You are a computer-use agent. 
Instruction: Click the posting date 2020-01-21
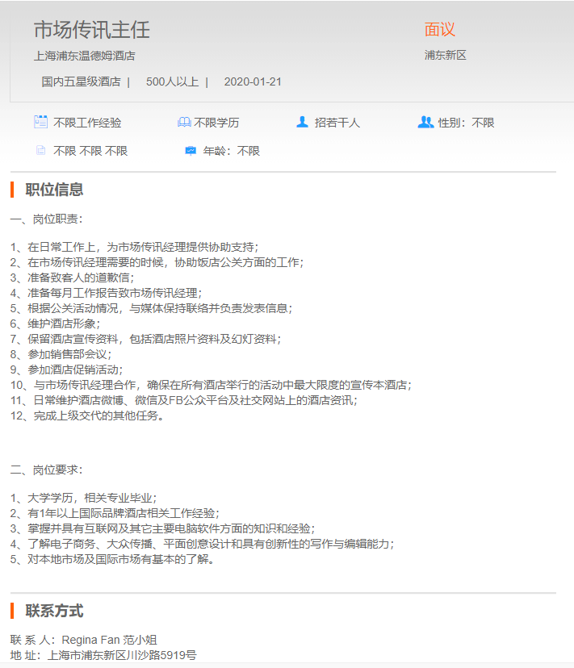point(253,81)
